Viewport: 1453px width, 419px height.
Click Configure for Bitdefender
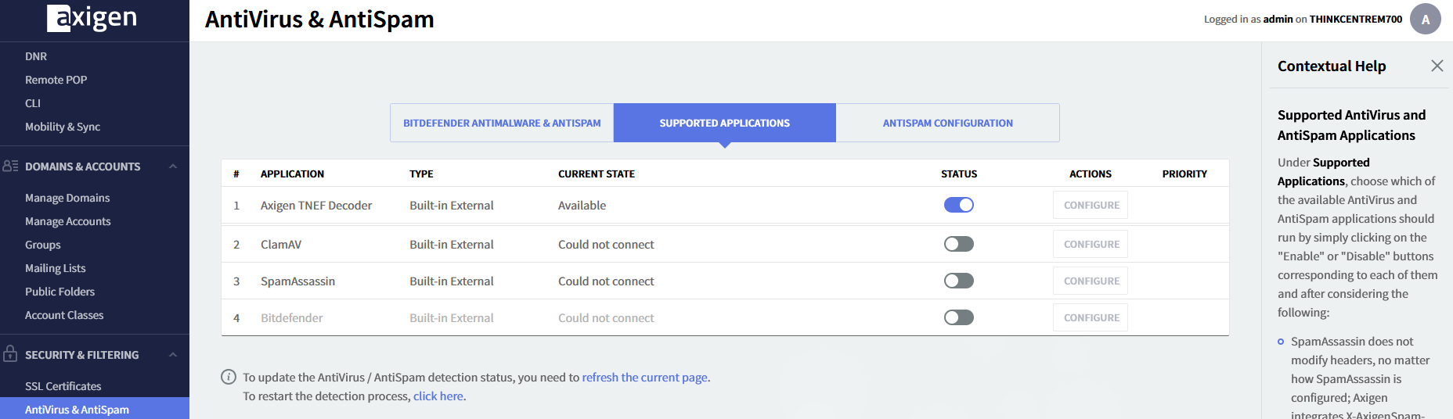click(1091, 317)
